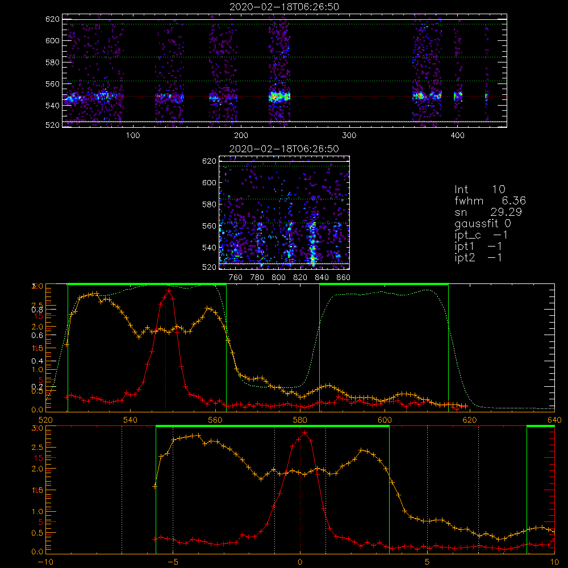568x568 pixels.
Task: Click the top plot title 2020-02-18T06:26:50
Action: click(x=284, y=7)
